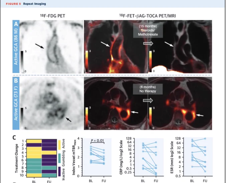
Task: Click the "BL" label under the mTBRmax chart
Action: 91,181
